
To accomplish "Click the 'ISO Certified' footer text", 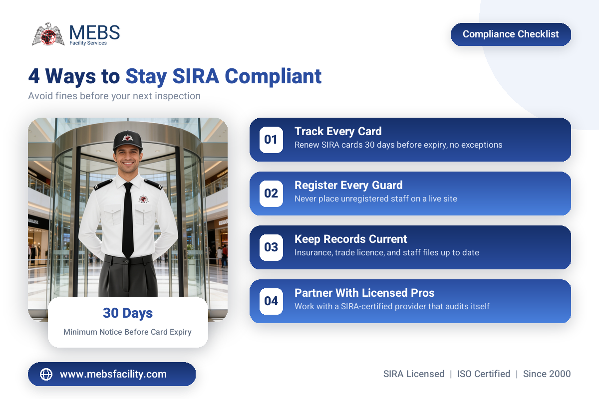I will [x=484, y=374].
